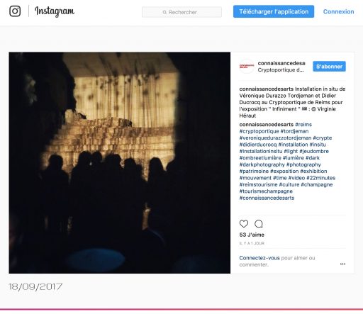Click the magnifier icon in search bar
The width and height of the screenshot is (363, 314).
(x=164, y=12)
